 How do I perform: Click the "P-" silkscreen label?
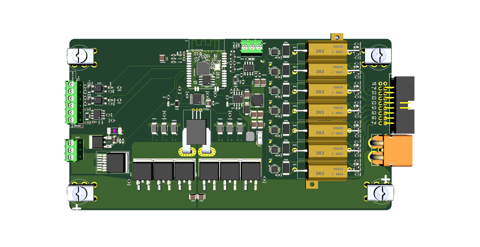click(x=374, y=88)
